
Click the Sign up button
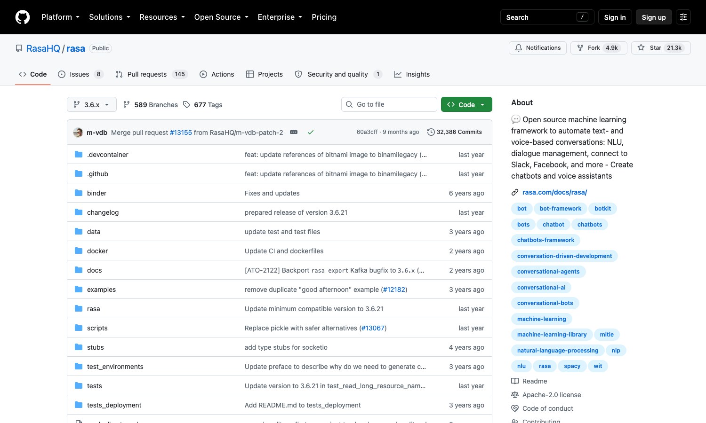[x=654, y=17]
